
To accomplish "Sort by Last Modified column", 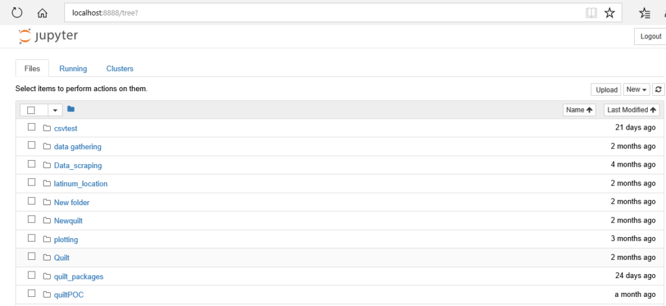I will click(x=632, y=109).
